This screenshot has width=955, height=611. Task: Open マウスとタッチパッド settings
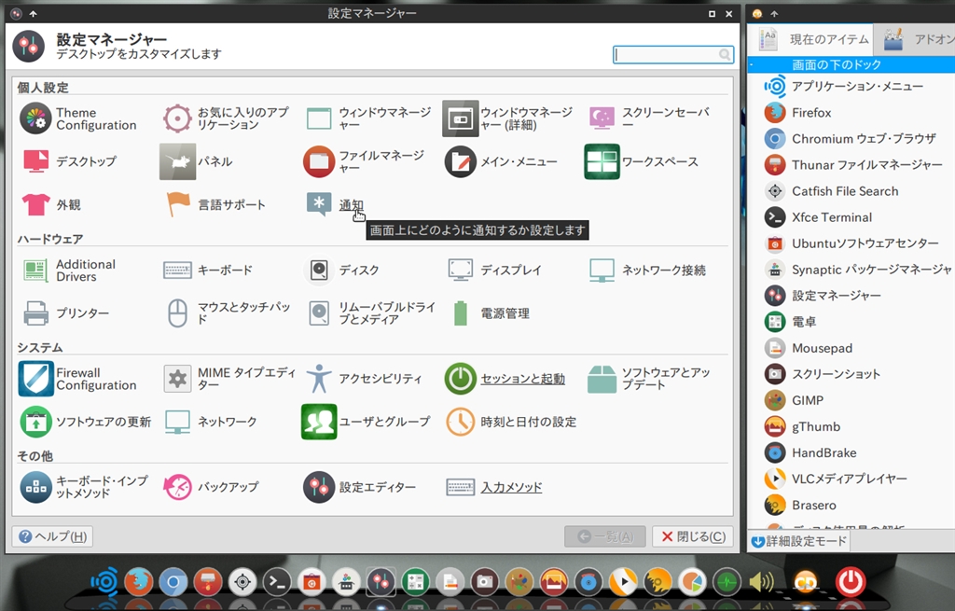pos(228,313)
